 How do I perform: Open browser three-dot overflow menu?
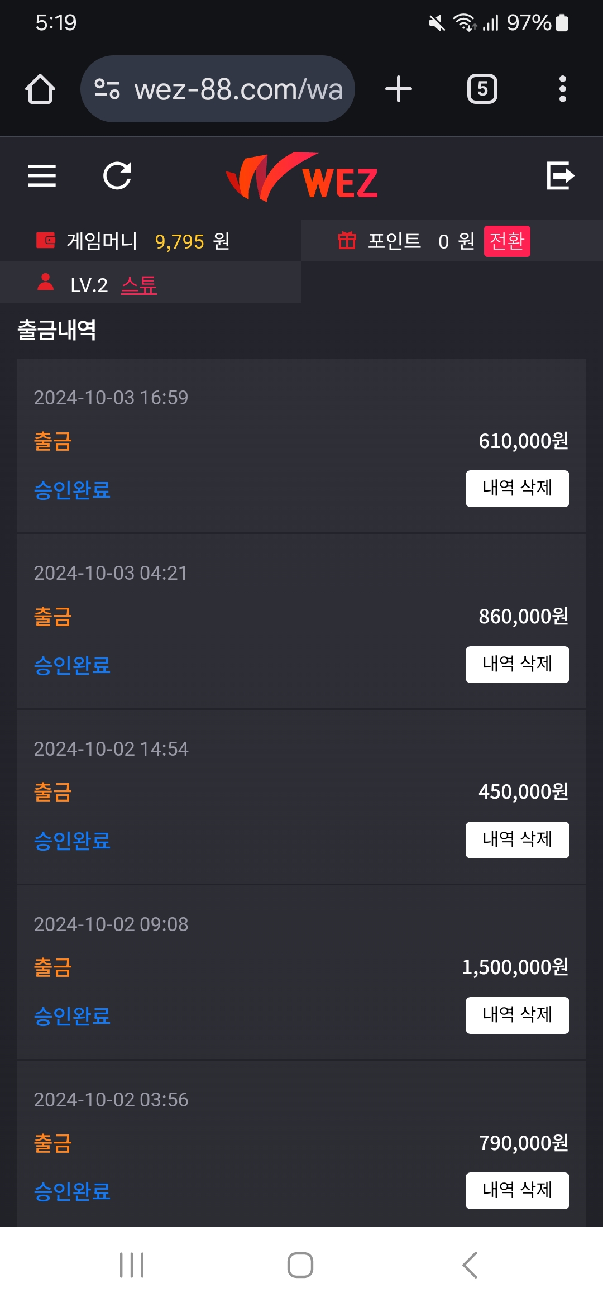[562, 89]
